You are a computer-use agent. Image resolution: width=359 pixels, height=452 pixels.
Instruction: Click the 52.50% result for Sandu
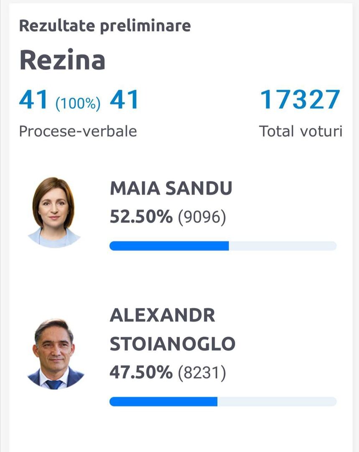click(x=141, y=217)
